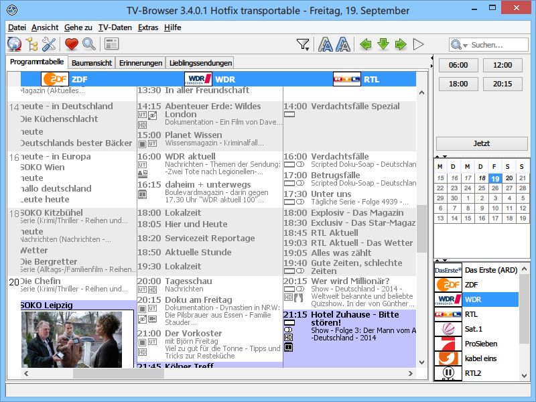Click the newspaper list view toolbar icon
The image size is (536, 402).
[x=112, y=44]
